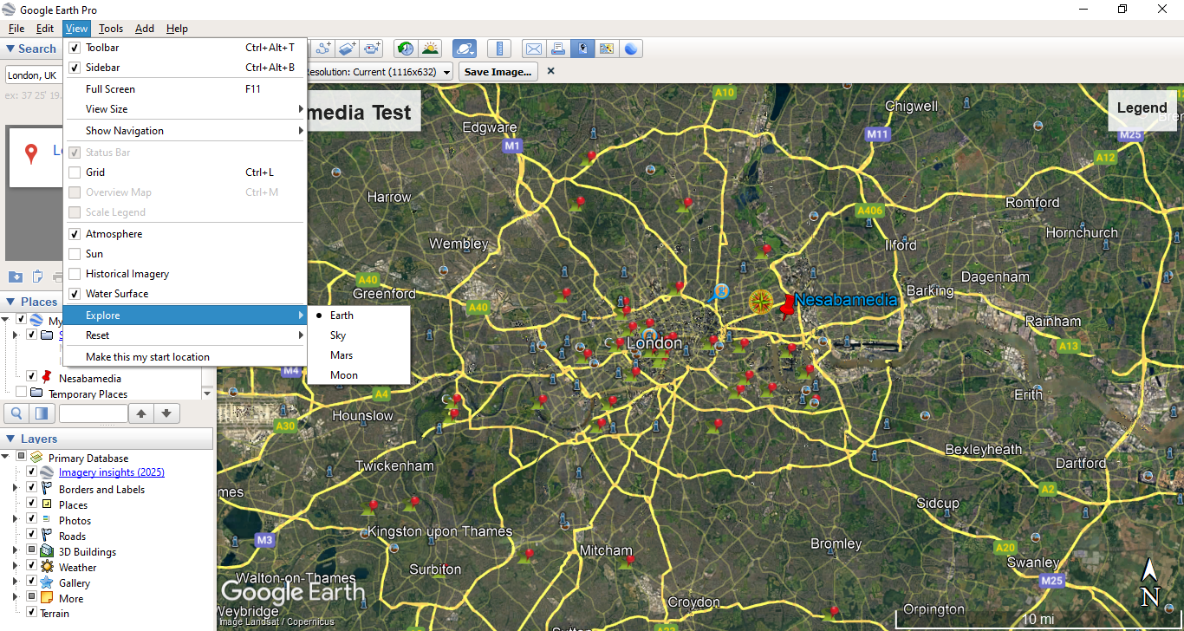Click the sunlight across landscape icon
Screen dimensions: 1184x631
point(430,49)
